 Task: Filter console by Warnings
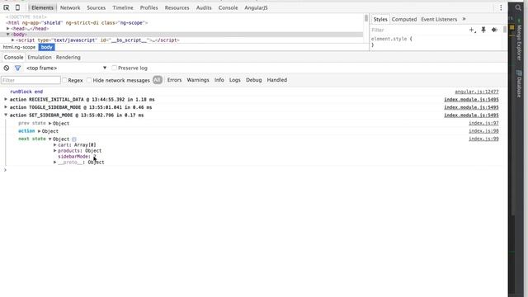click(198, 80)
